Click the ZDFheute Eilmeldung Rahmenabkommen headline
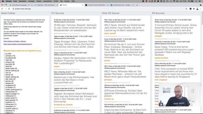203x114 pixels. (126, 93)
